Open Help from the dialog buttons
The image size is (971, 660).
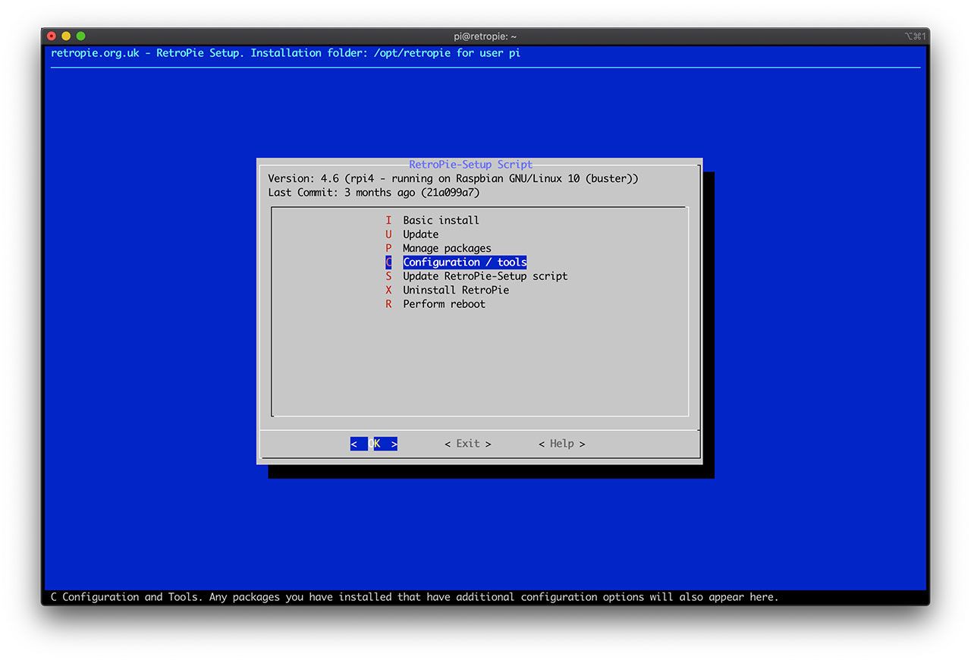(561, 444)
